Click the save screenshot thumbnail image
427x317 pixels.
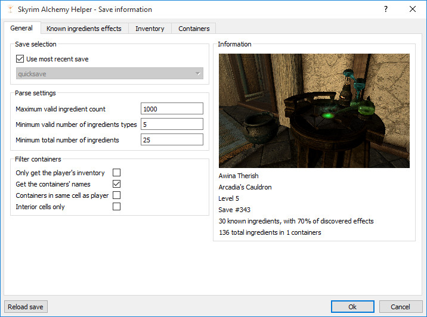coord(314,110)
